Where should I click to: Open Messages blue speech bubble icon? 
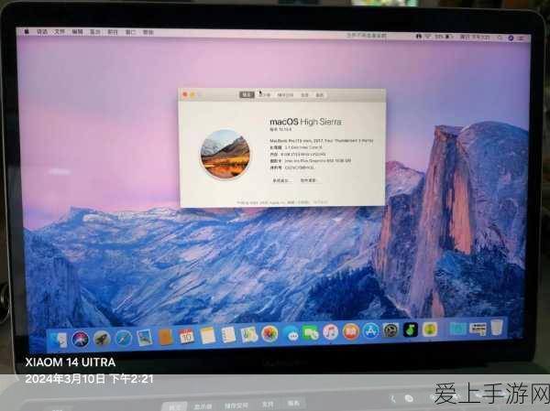coord(291,333)
